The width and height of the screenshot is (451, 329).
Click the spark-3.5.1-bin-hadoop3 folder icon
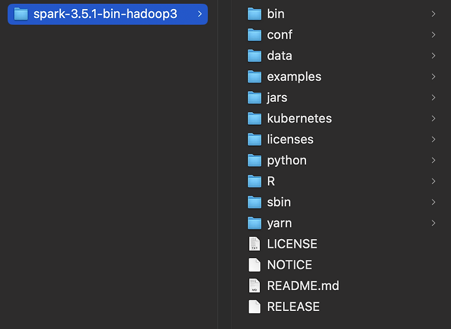click(21, 14)
